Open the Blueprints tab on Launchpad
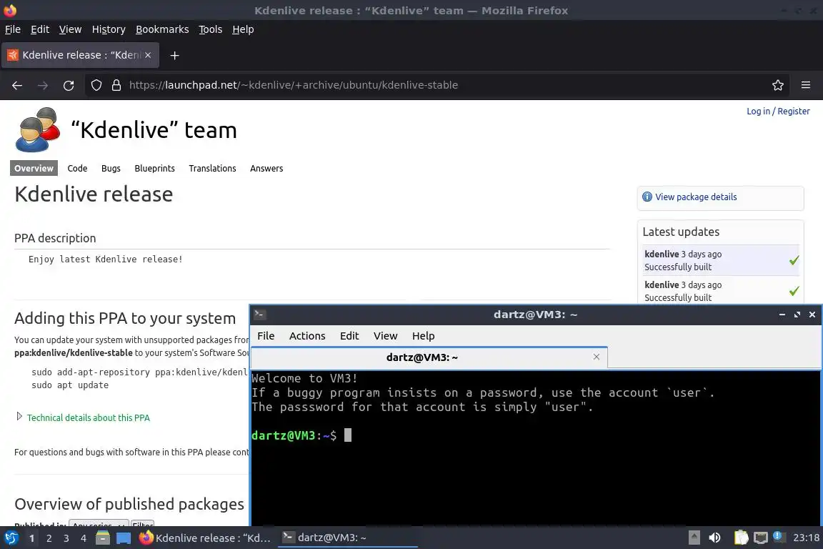Screen dimensions: 823x549 154,168
